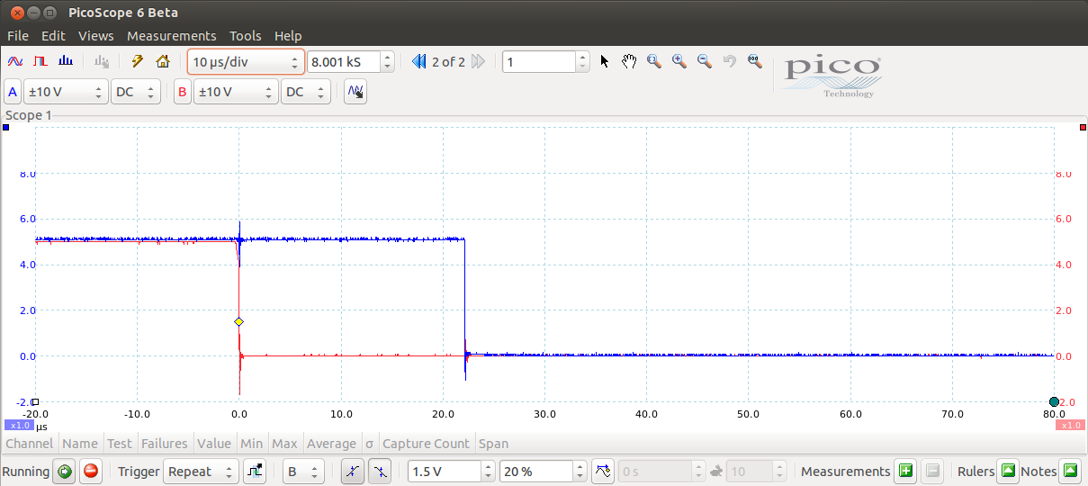Click the Failures column header

(x=165, y=443)
